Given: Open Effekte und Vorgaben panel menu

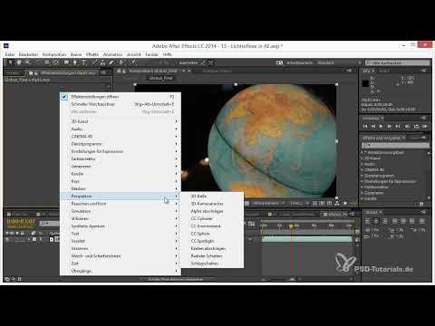Looking at the screenshot, I should coord(423,138).
